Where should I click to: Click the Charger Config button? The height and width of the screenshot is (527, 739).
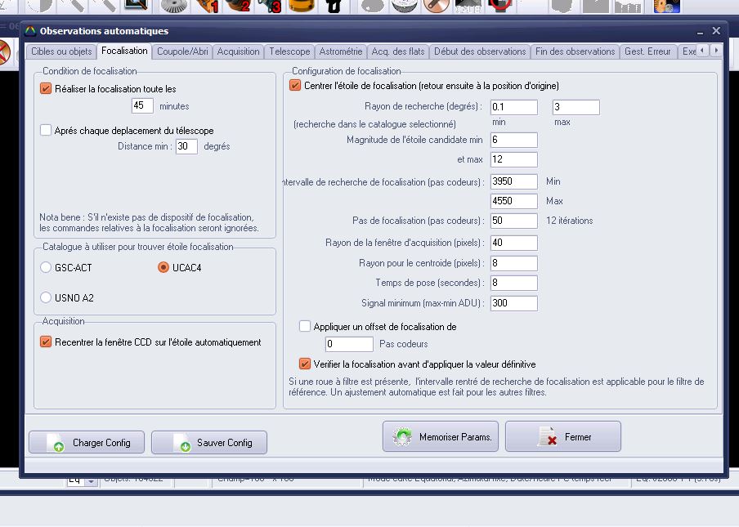(x=86, y=443)
